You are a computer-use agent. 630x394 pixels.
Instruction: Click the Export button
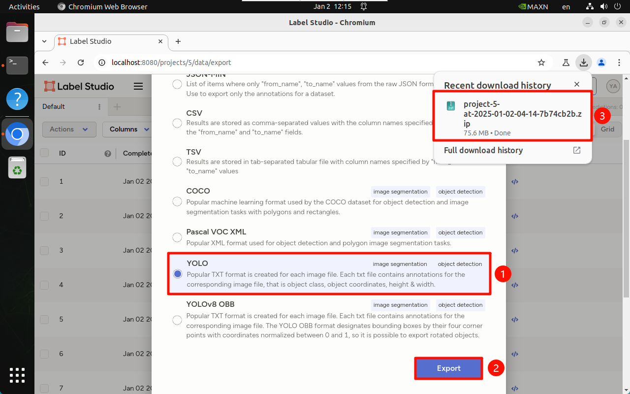tap(448, 368)
